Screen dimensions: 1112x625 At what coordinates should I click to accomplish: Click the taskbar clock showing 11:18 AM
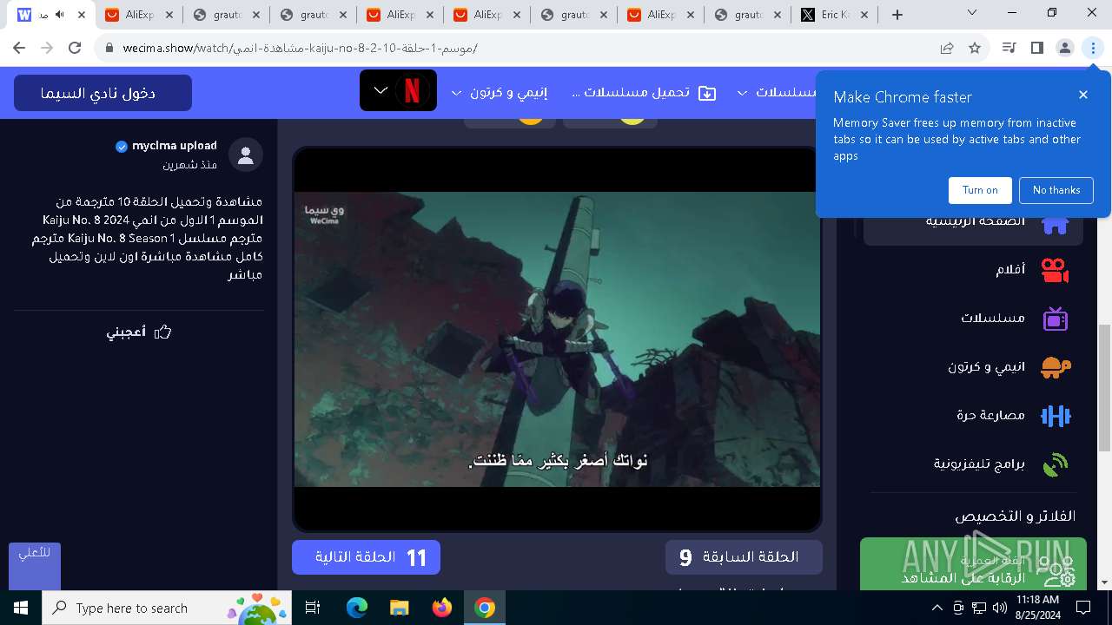[x=1037, y=608]
